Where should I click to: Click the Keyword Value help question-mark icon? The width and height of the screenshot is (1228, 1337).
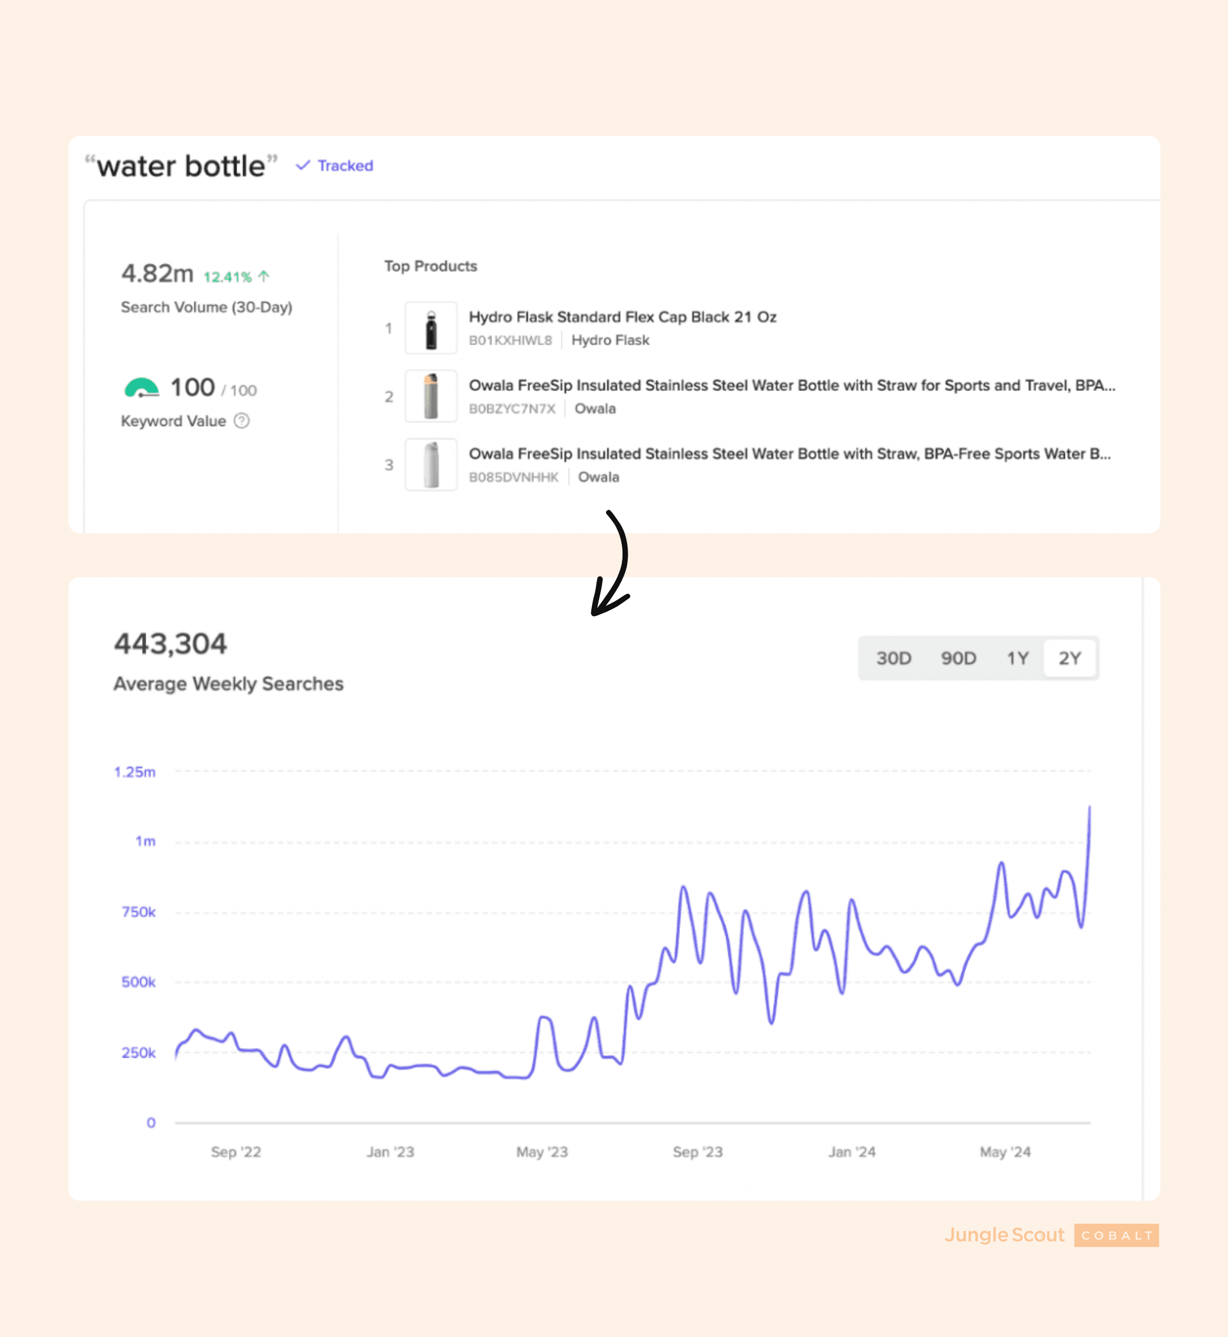tap(242, 420)
